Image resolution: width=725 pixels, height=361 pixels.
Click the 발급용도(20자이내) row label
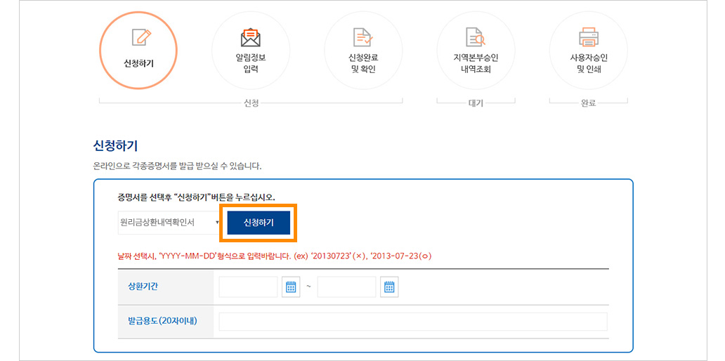click(162, 321)
